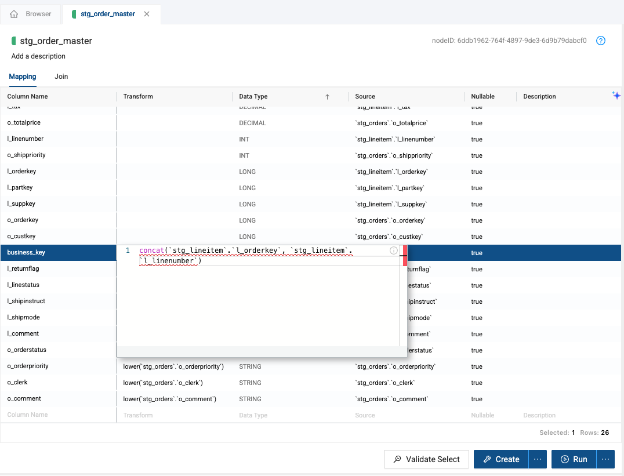Click new row Transform placeholder
Viewport: 624px width, 476px height.
[138, 415]
